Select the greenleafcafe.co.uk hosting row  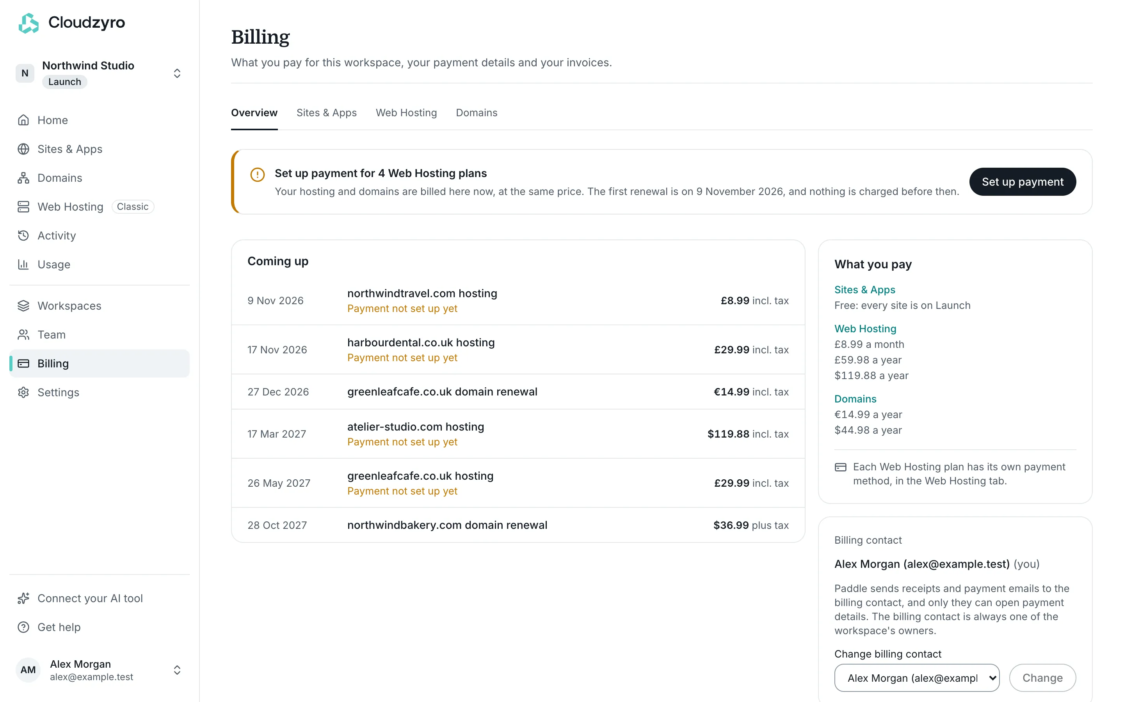pyautogui.click(x=518, y=483)
